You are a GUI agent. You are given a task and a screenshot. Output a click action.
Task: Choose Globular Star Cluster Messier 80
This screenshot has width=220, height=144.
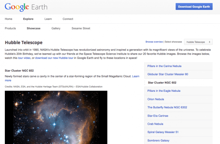[168, 74]
